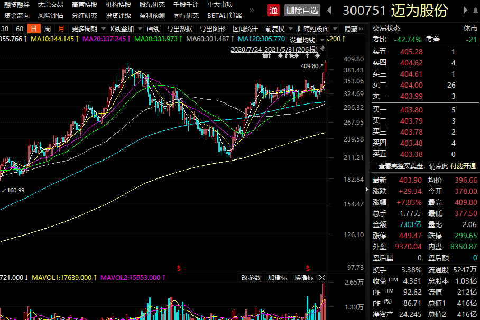Open the 资金流向 tab
Image resolution: width=480 pixels, height=320 pixels.
coord(17,16)
